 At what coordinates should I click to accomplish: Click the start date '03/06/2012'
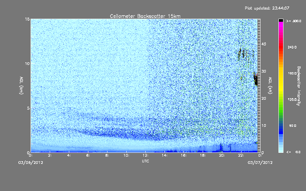tap(31, 163)
